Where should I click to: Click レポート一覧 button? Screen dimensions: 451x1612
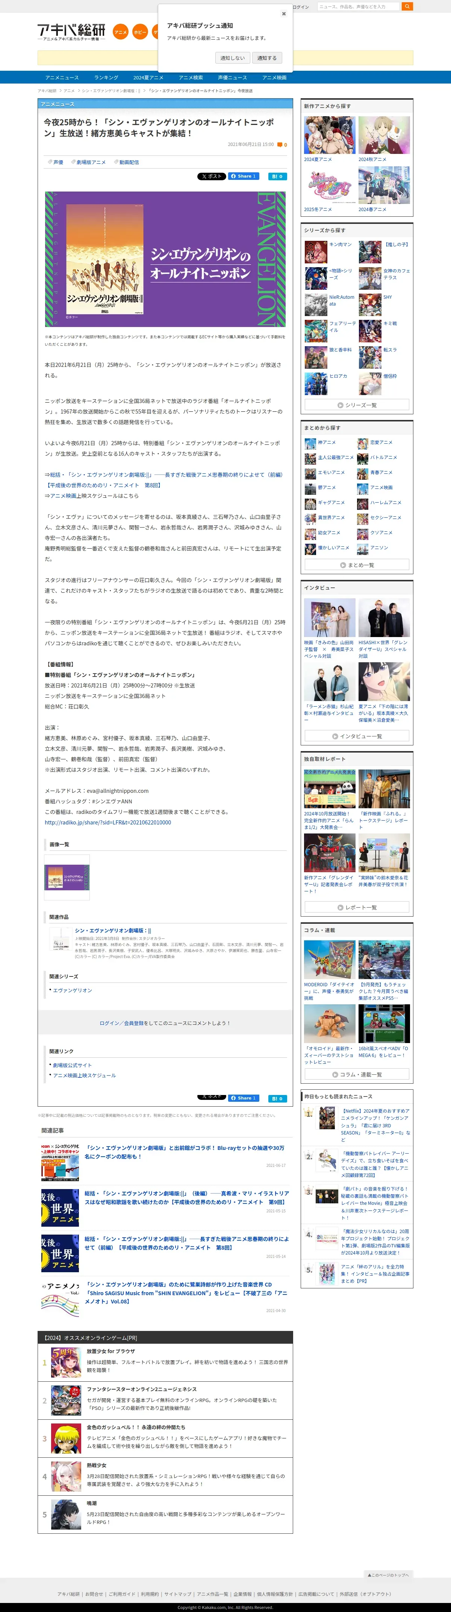tap(357, 907)
